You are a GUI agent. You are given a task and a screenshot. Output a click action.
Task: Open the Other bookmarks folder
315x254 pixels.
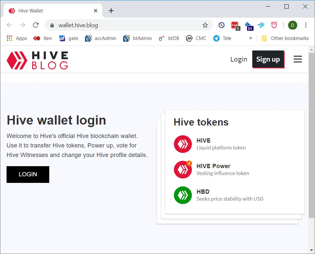click(285, 38)
